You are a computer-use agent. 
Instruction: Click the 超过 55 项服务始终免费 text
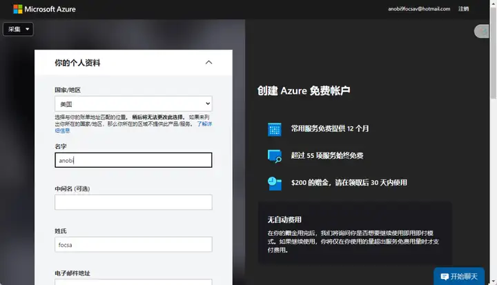[327, 155]
